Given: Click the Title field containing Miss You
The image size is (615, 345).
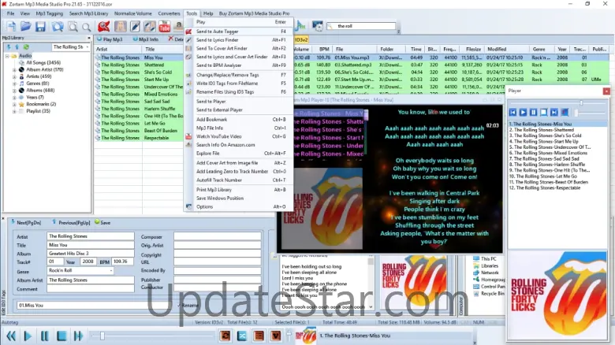Looking at the screenshot, I should [91, 245].
